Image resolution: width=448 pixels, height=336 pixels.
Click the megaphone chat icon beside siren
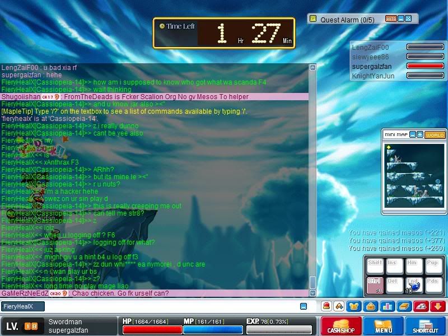tap(339, 306)
